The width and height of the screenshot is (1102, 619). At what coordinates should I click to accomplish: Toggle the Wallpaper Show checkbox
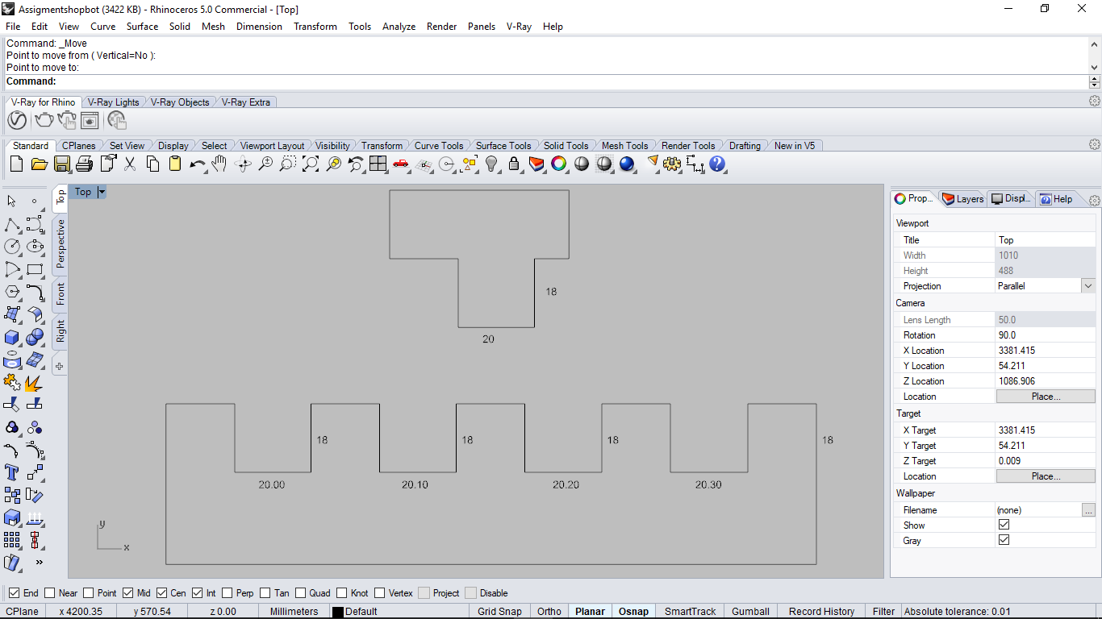pos(1004,525)
